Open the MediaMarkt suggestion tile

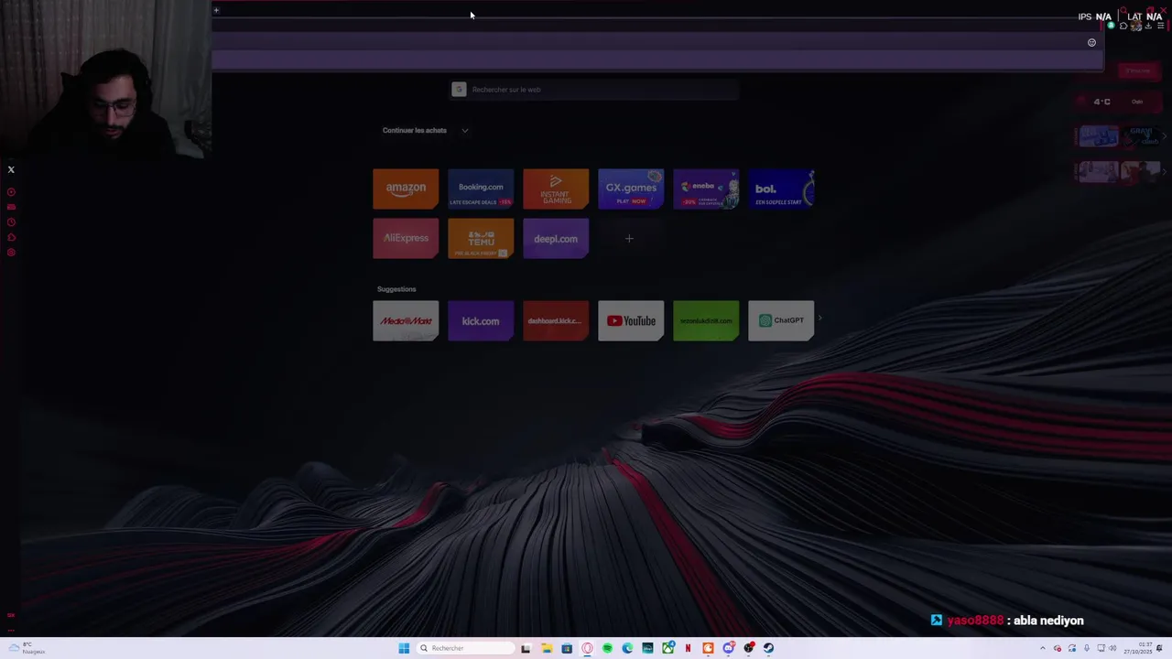coord(406,320)
